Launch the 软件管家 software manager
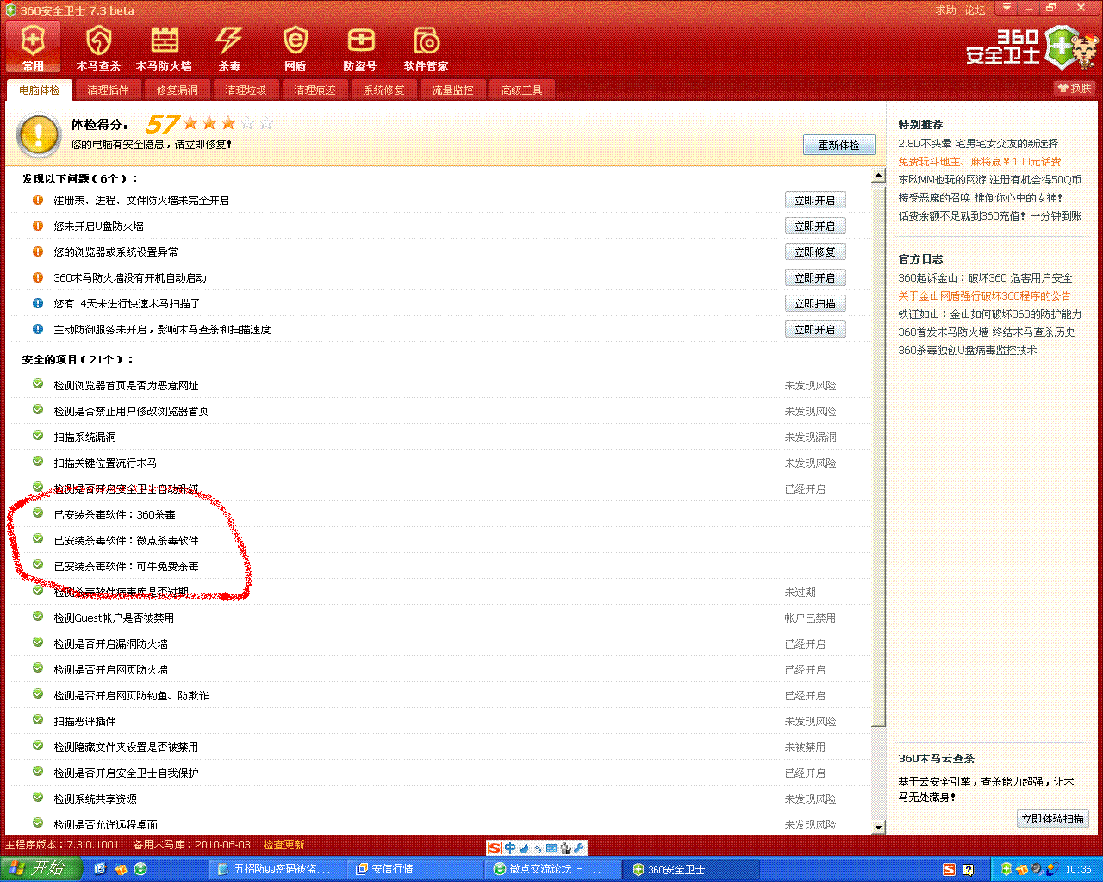This screenshot has height=882, width=1103. tap(426, 47)
